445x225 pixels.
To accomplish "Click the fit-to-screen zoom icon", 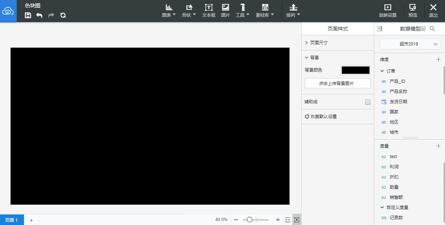I will 297,220.
